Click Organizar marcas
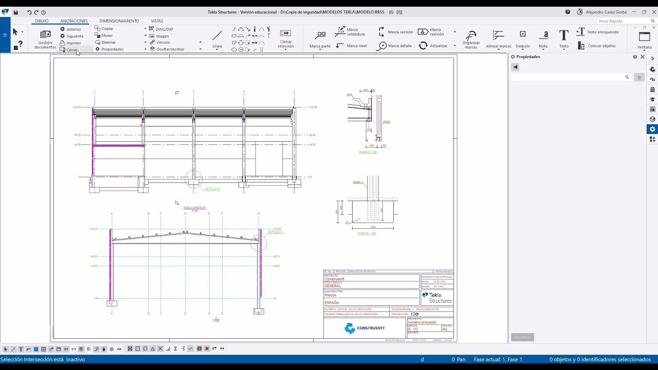 [x=471, y=39]
